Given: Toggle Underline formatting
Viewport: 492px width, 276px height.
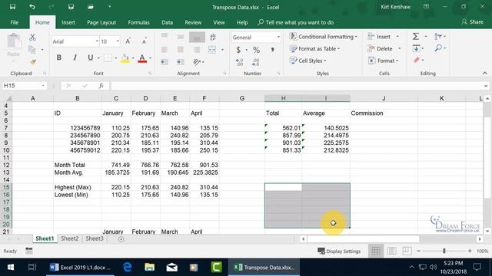Looking at the screenshot, I should (91, 58).
